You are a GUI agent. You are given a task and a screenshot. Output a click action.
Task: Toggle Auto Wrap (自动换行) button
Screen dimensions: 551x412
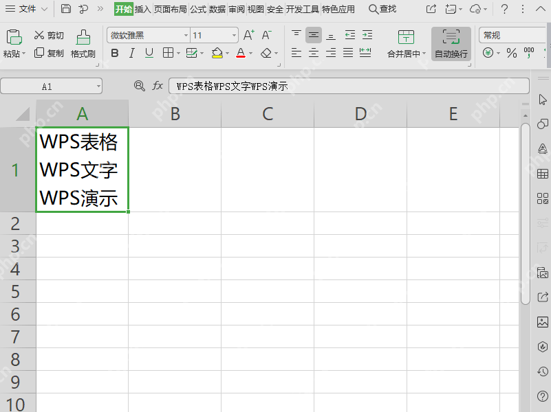click(x=451, y=44)
